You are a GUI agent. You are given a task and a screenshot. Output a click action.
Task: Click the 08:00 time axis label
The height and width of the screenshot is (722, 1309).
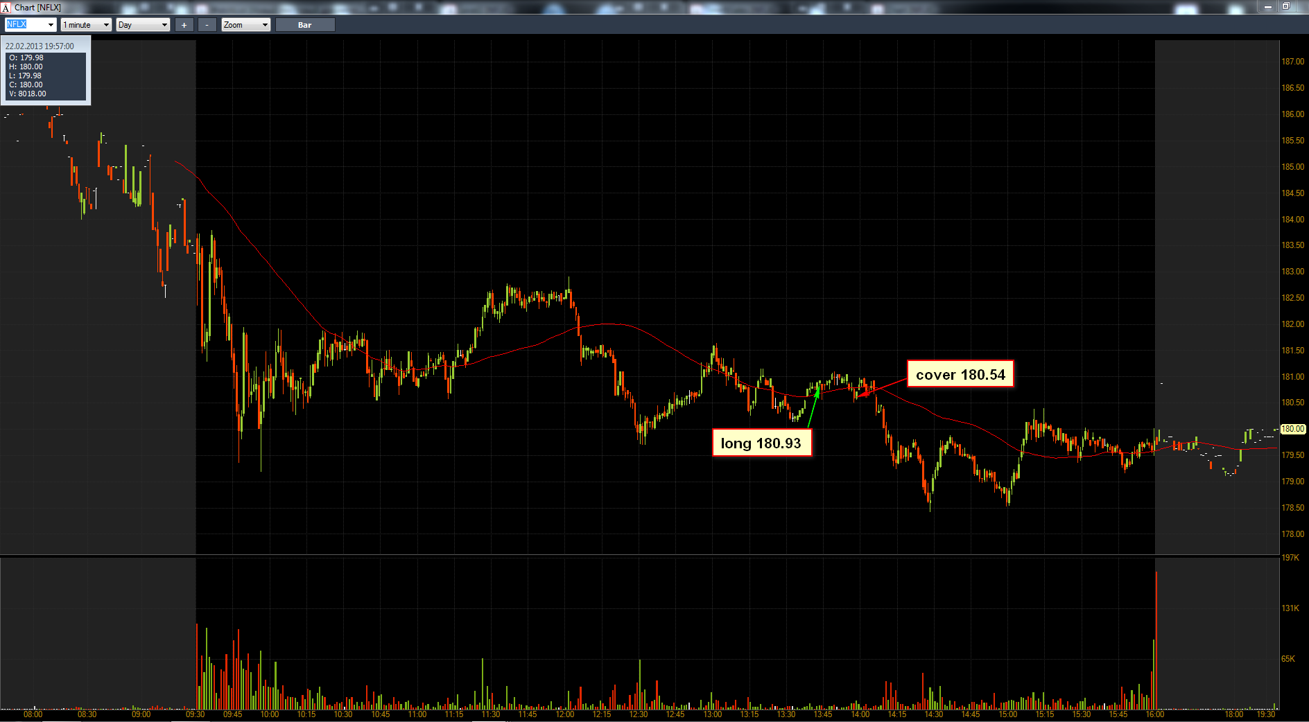(x=33, y=714)
